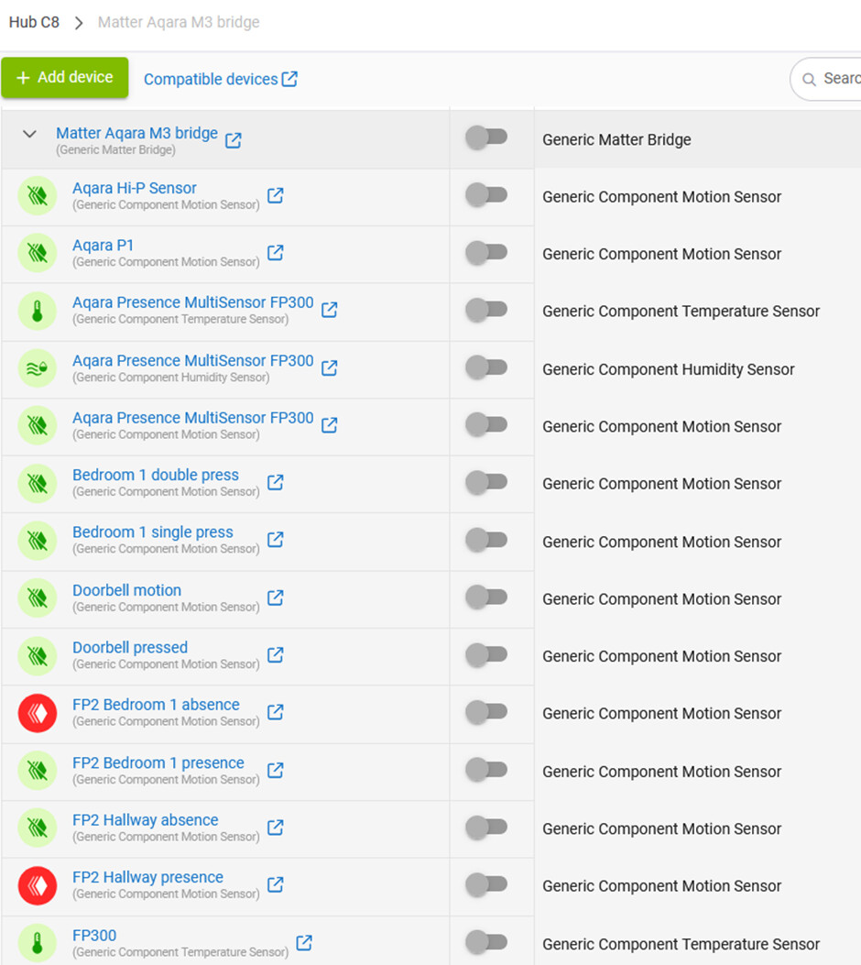The height and width of the screenshot is (965, 861).
Task: Focus the Search input field
Action: (827, 79)
